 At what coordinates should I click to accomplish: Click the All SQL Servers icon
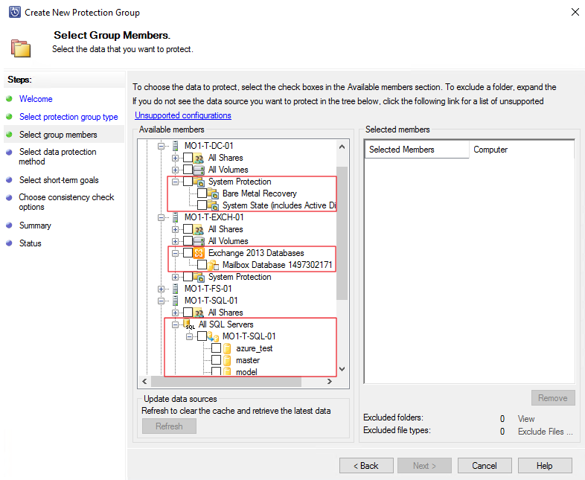(188, 324)
